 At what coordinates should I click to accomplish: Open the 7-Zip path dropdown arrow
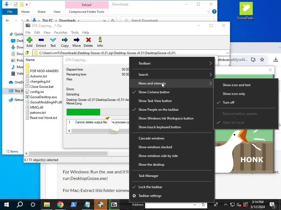pos(227,53)
